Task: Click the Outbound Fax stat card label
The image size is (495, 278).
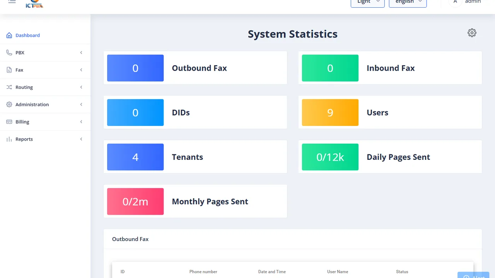Action: point(200,68)
